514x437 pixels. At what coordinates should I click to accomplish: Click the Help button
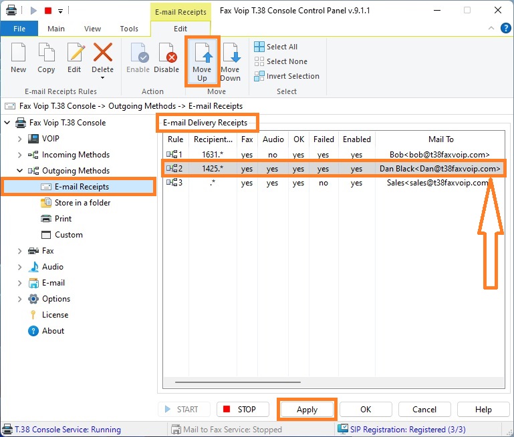483,410
